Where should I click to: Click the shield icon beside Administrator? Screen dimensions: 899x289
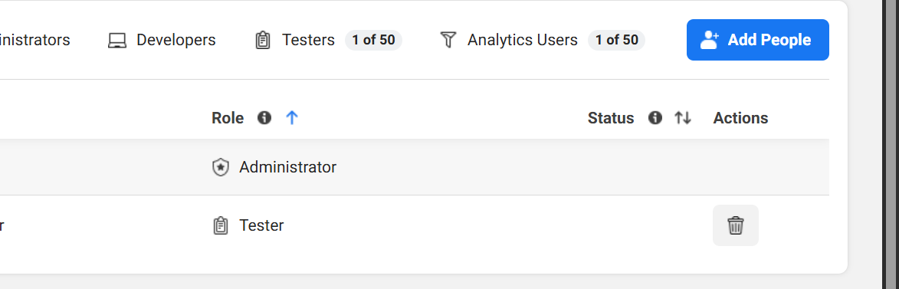(220, 167)
